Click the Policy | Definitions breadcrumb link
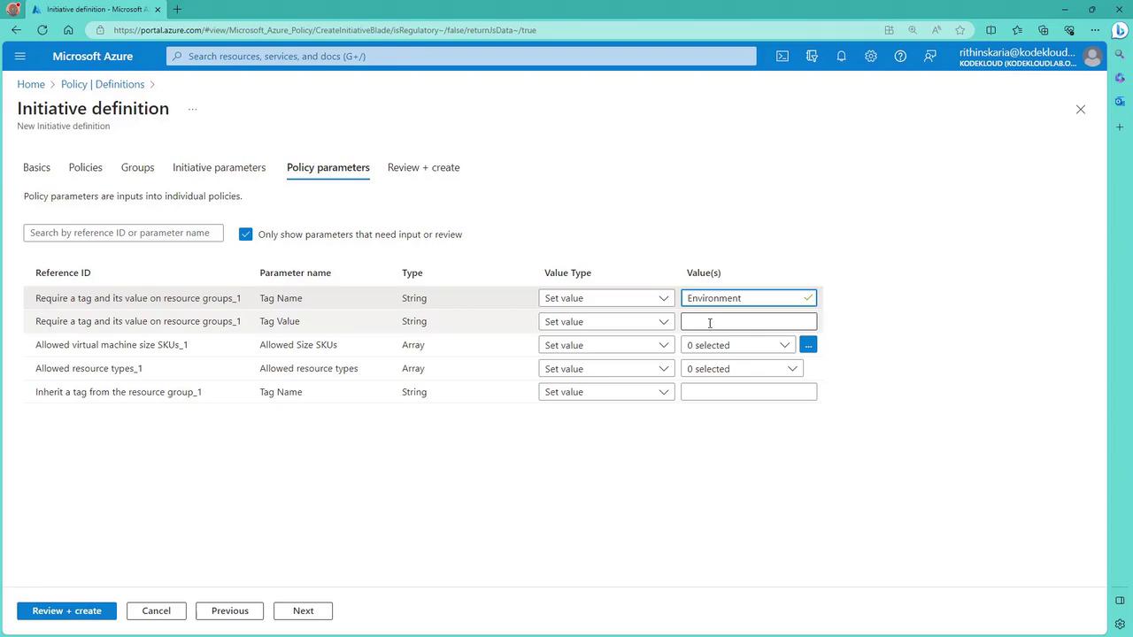This screenshot has width=1133, height=637. (103, 84)
